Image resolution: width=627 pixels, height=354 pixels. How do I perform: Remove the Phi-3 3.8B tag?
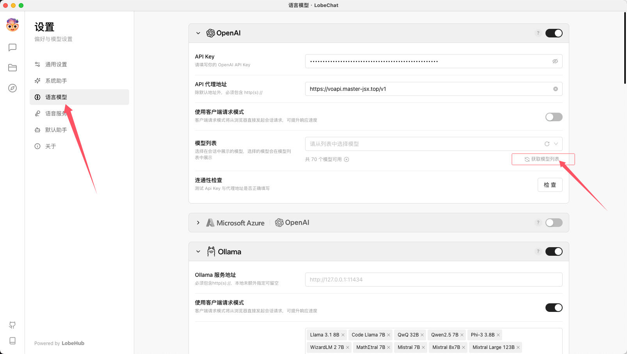click(498, 335)
